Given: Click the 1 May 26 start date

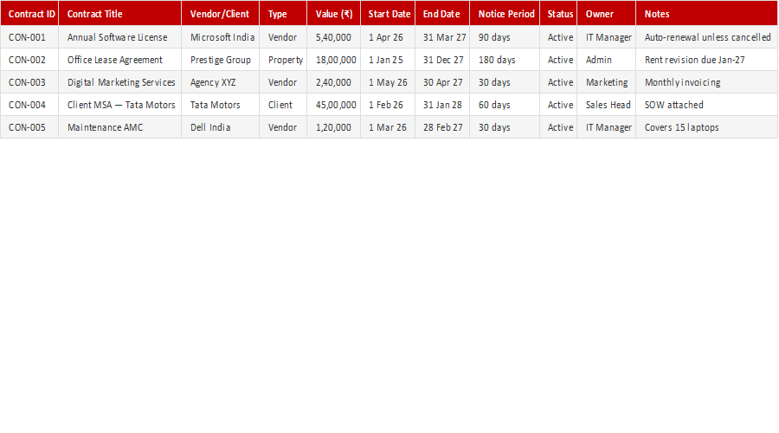Looking at the screenshot, I should click(x=388, y=82).
